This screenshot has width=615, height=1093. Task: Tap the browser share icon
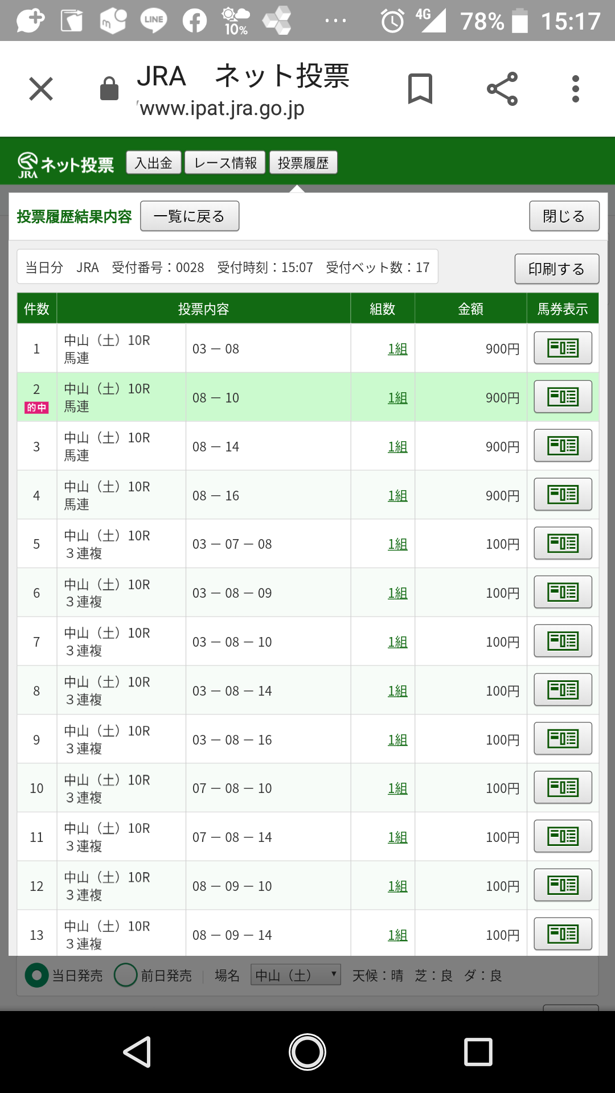pos(502,89)
